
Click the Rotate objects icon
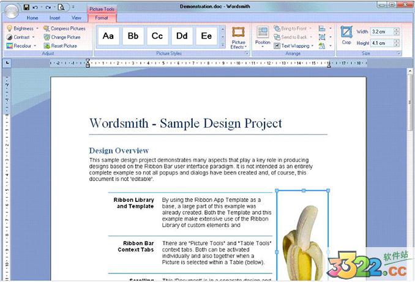322,46
